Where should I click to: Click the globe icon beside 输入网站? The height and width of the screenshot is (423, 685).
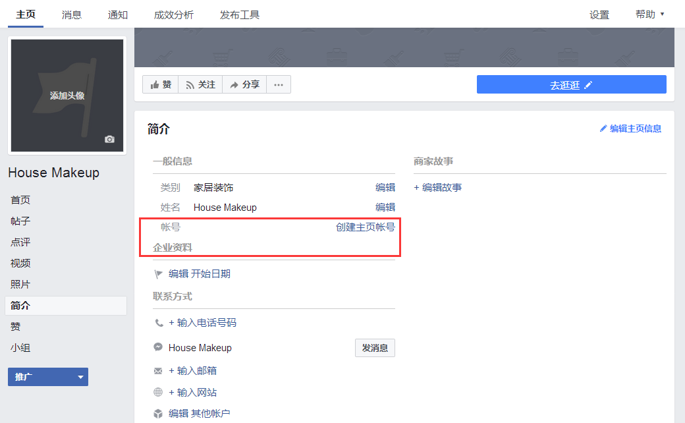pos(158,391)
